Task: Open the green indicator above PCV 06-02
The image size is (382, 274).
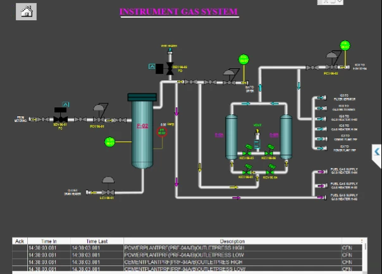Action: point(345,45)
